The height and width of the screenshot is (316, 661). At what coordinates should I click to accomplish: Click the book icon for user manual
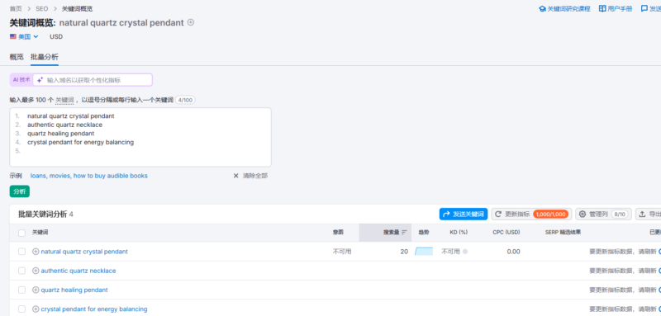tap(602, 9)
